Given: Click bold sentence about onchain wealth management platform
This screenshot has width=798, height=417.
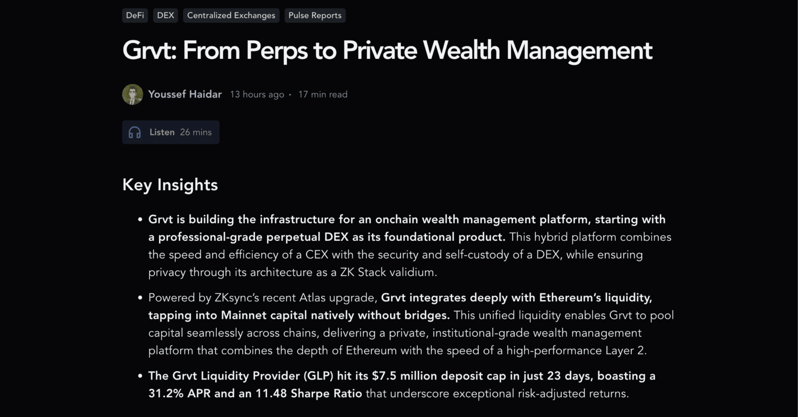Looking at the screenshot, I should (x=406, y=219).
